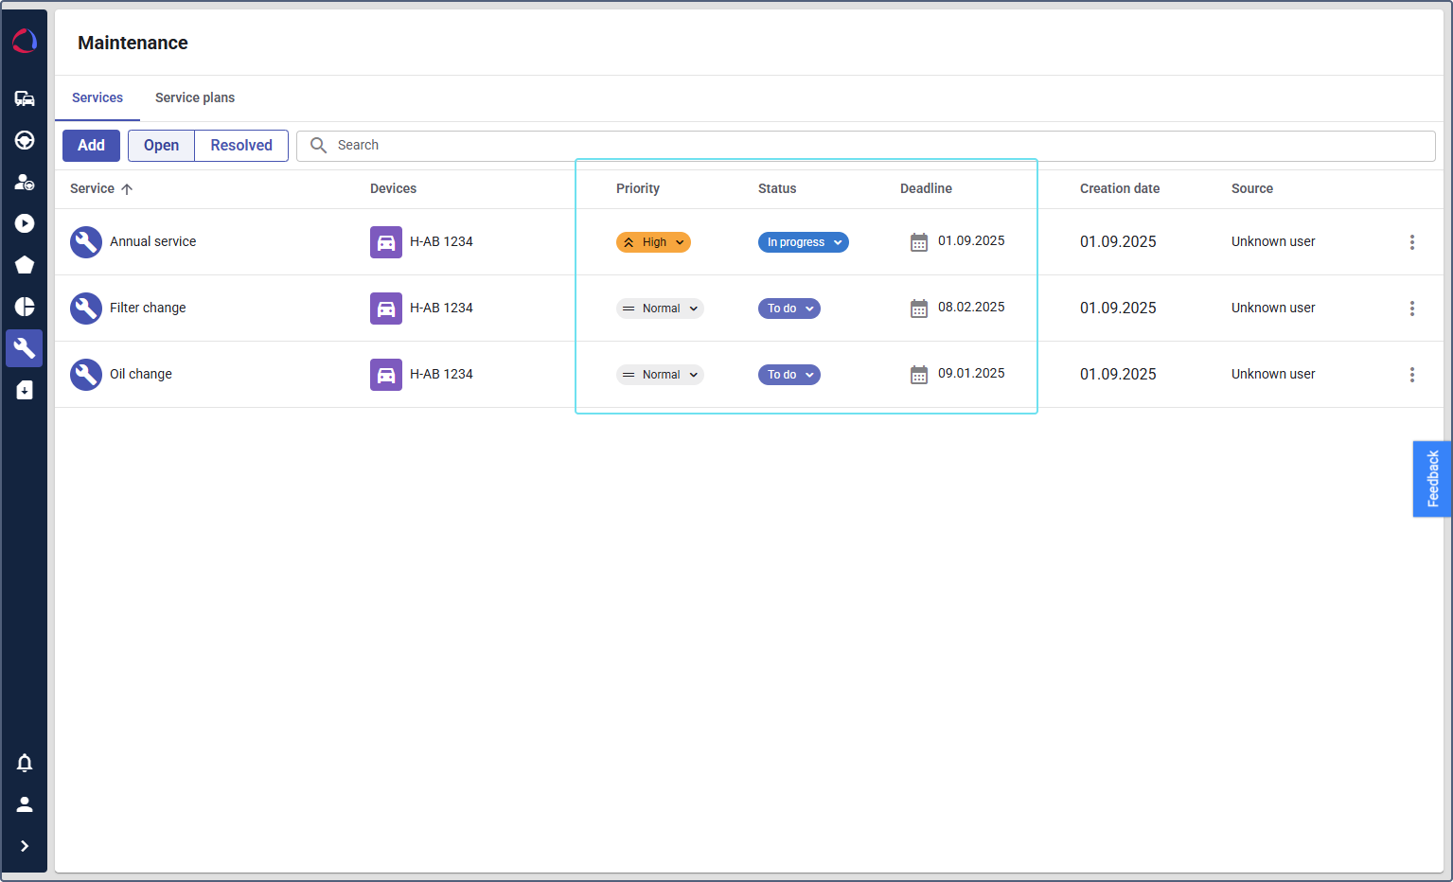Open the more options menu for Oil change

pos(1412,375)
